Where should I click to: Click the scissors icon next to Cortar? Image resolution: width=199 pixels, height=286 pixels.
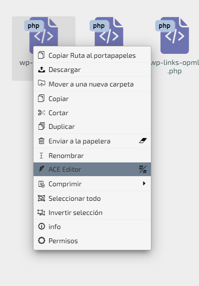pyautogui.click(x=41, y=113)
